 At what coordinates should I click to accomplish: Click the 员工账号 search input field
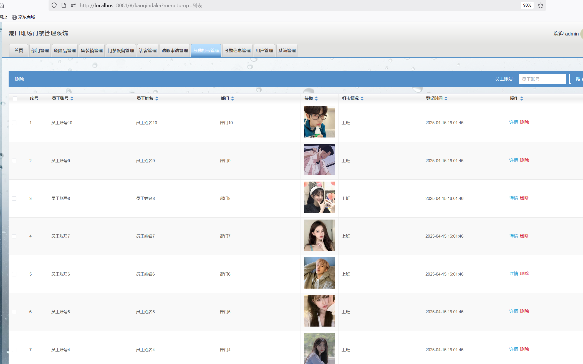click(x=542, y=79)
